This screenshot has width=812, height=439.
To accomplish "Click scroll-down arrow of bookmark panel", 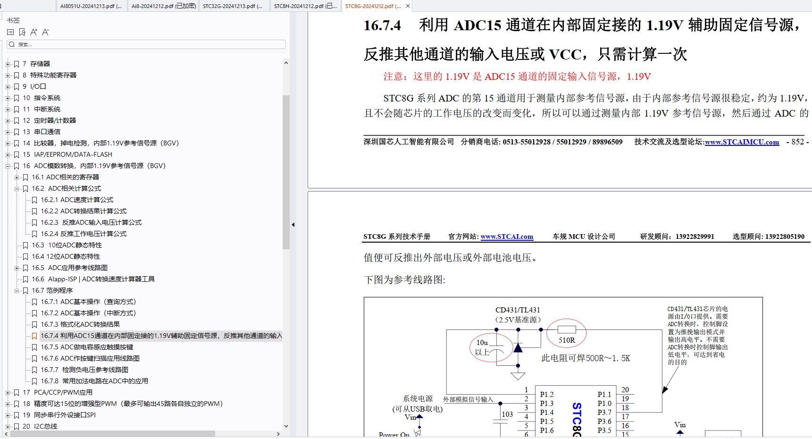I will point(286,426).
